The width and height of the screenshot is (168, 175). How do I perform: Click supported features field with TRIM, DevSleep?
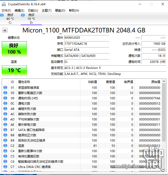115,74
